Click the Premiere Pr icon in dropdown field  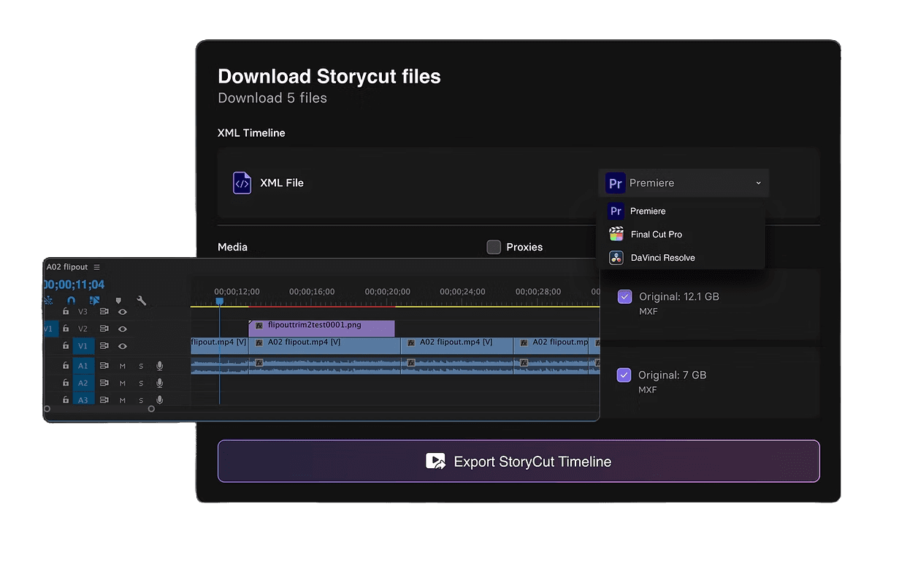(616, 183)
